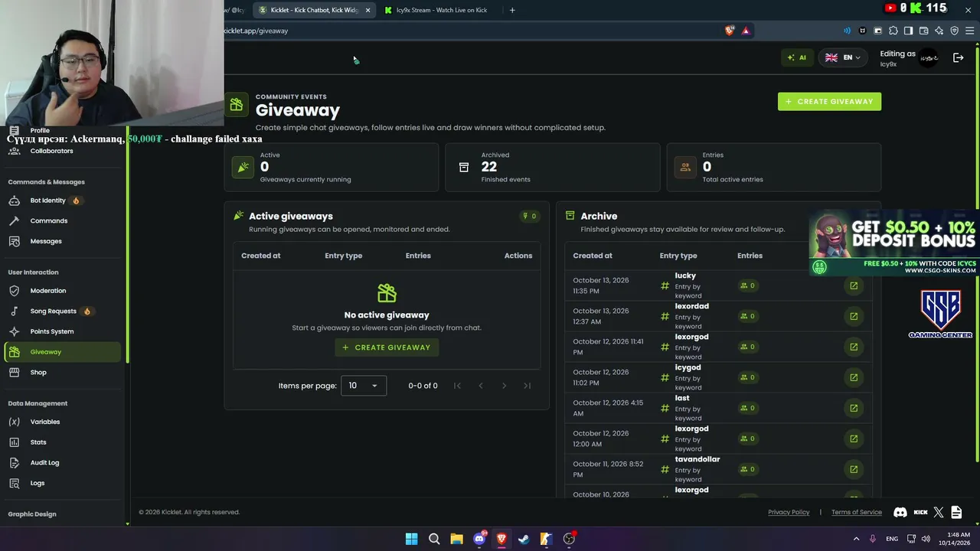The height and width of the screenshot is (551, 980).
Task: Show hidden system tray icons
Action: pyautogui.click(x=856, y=539)
